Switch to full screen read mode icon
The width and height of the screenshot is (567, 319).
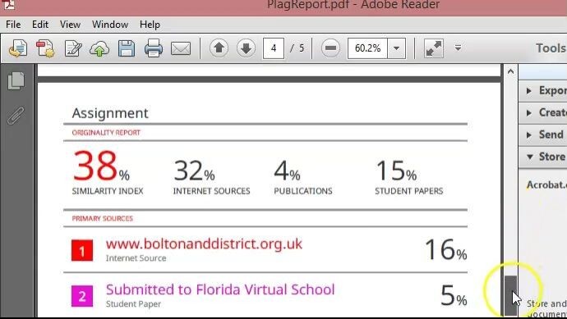(x=434, y=48)
